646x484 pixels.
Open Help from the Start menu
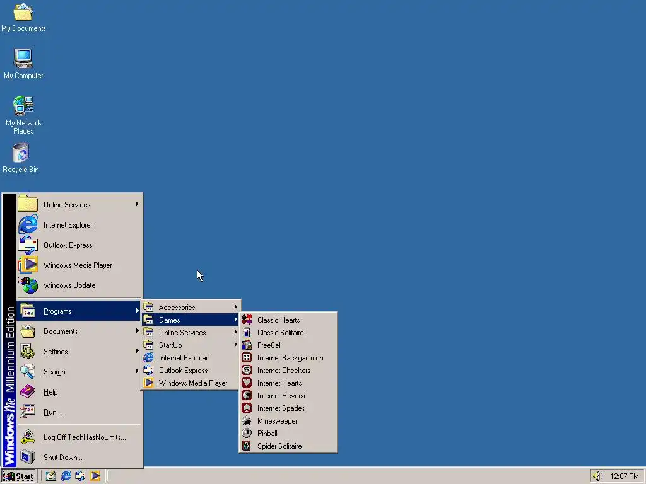pos(79,391)
